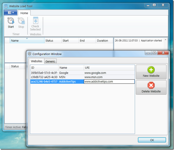Click the Website Load Tool title icon
The height and width of the screenshot is (150, 174).
(6, 6)
